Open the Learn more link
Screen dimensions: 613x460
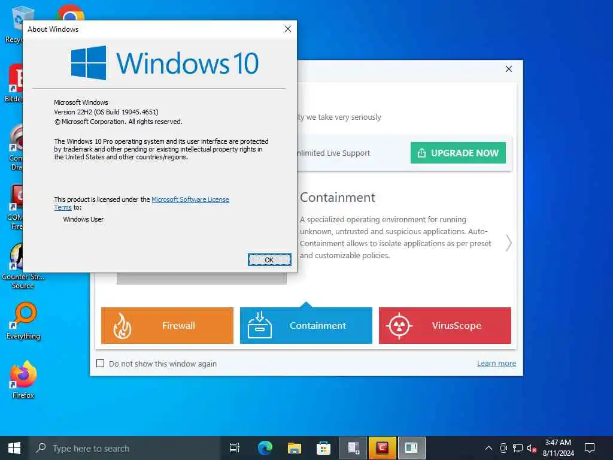[496, 364]
